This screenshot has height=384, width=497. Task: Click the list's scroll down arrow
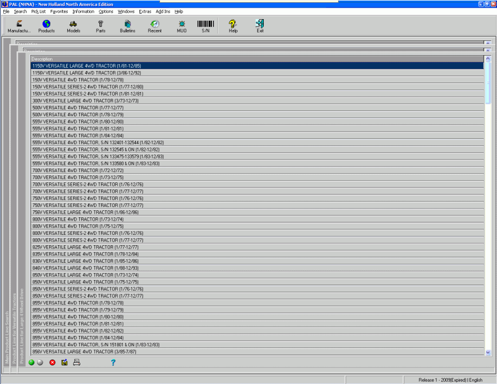click(488, 353)
